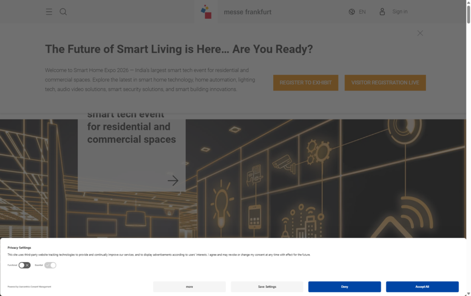Deny all cookie consent
471x296 pixels.
(x=345, y=287)
